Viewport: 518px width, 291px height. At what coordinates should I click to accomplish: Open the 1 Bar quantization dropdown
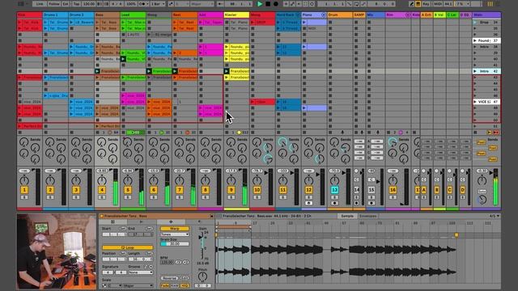click(158, 4)
